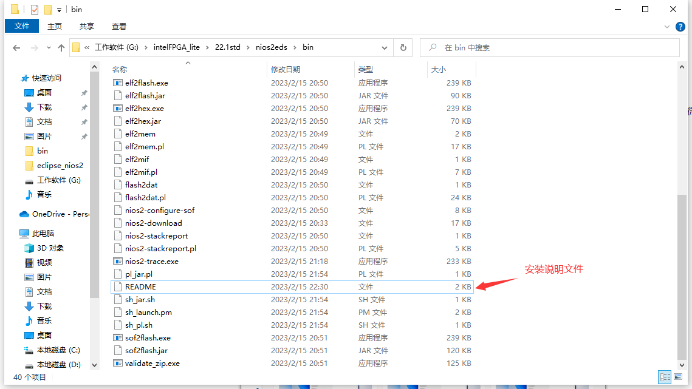Image resolution: width=692 pixels, height=389 pixels.
Task: Collapse the ribbon using the chevron near Help
Action: [x=667, y=26]
